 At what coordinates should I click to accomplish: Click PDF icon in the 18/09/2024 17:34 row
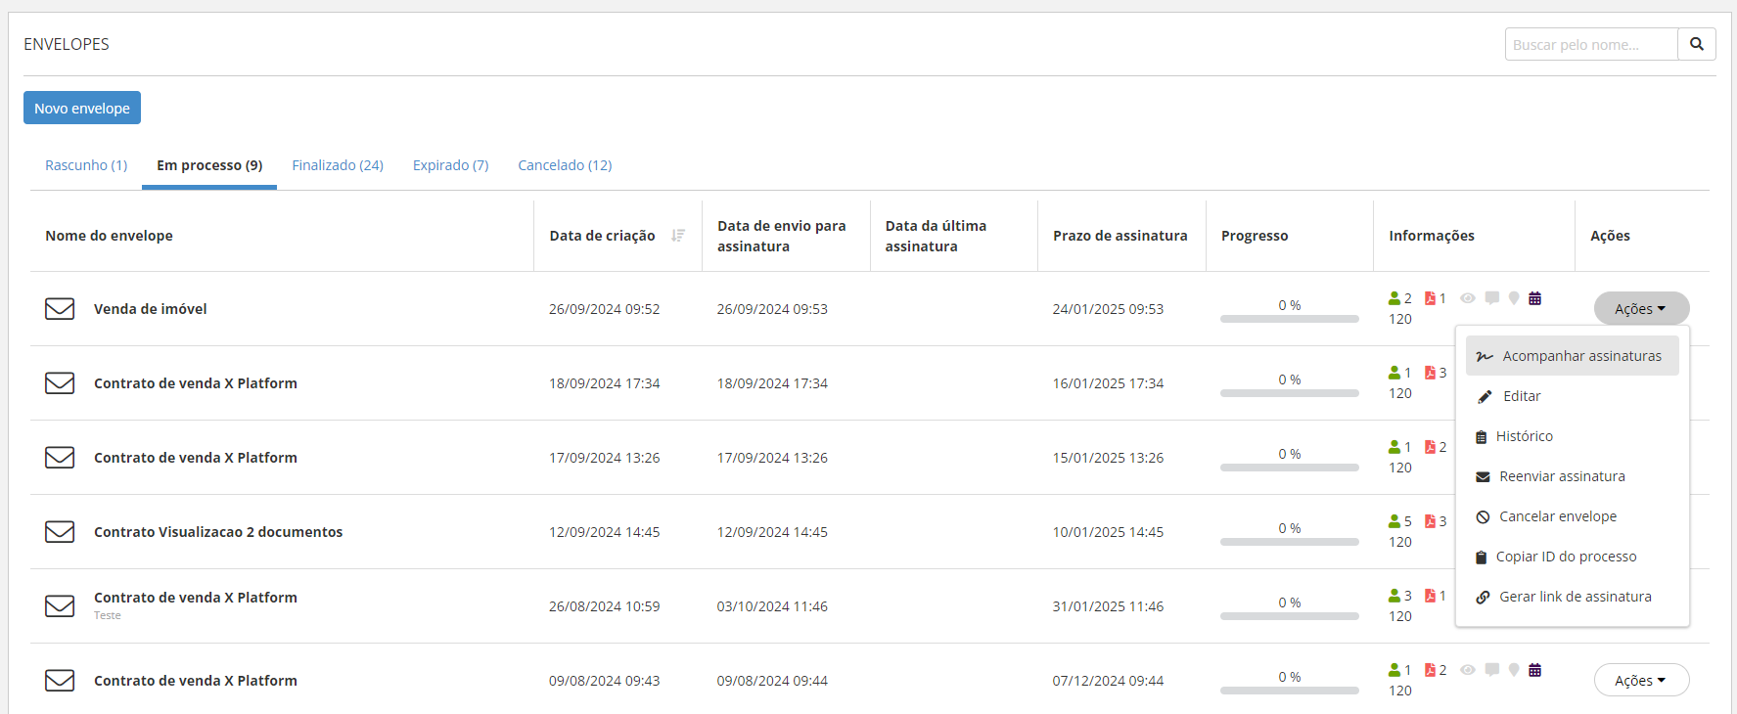1430,373
